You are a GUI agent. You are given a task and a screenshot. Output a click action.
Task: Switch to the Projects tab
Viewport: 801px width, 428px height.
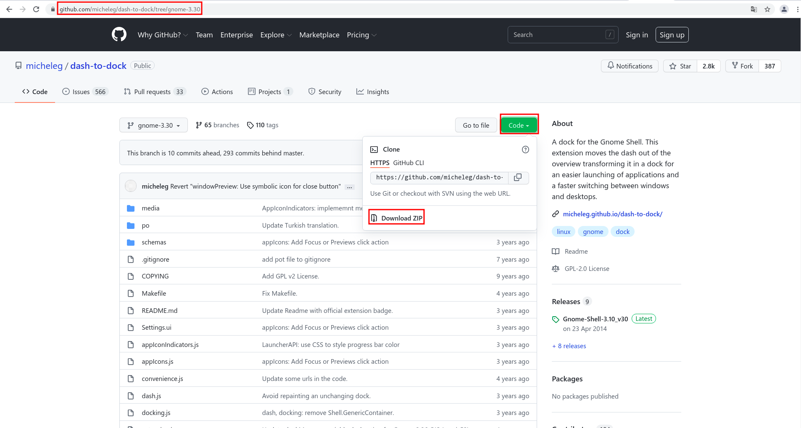[x=270, y=92]
